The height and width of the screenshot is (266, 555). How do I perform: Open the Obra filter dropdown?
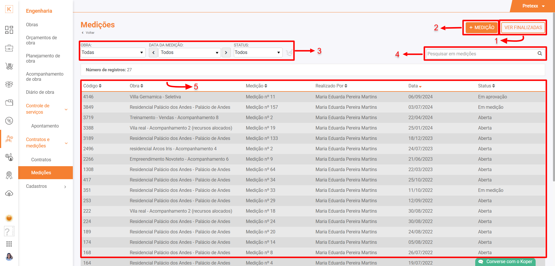[x=113, y=53]
